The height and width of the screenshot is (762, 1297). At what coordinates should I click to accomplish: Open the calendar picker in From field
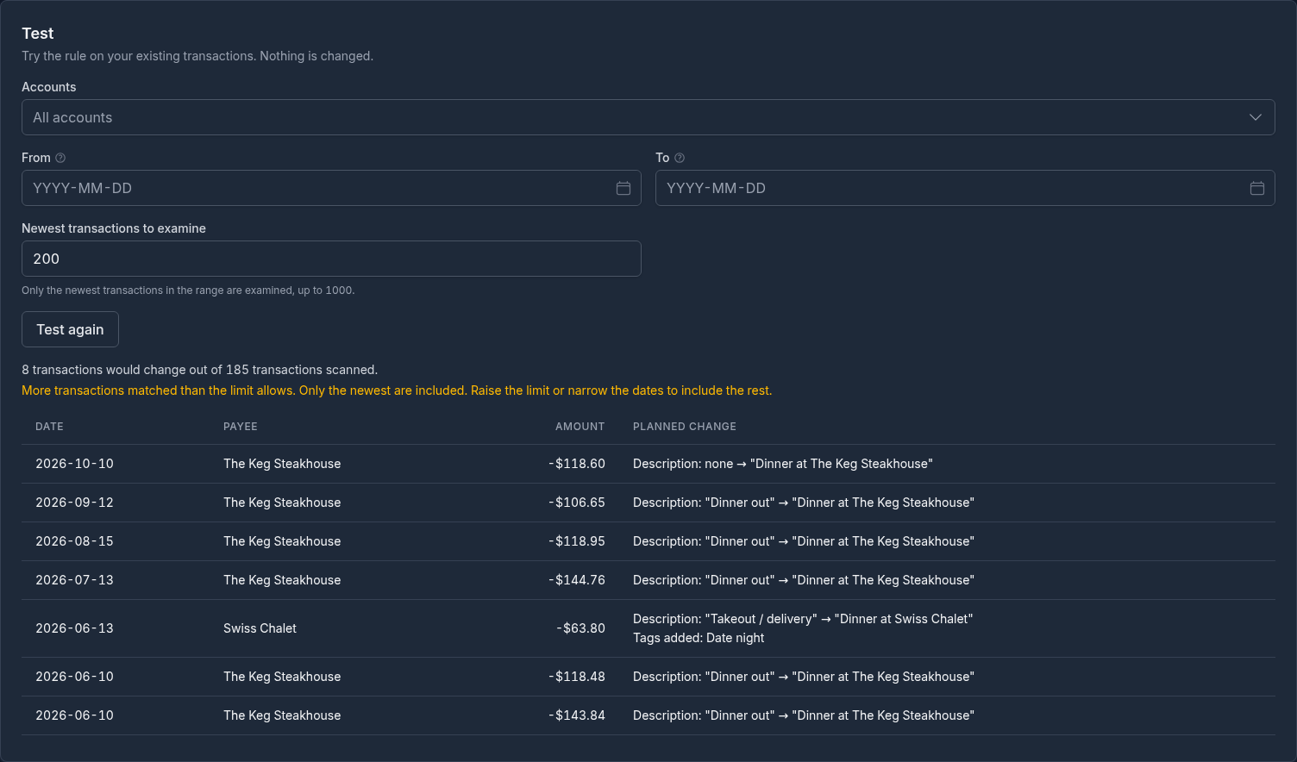623,188
